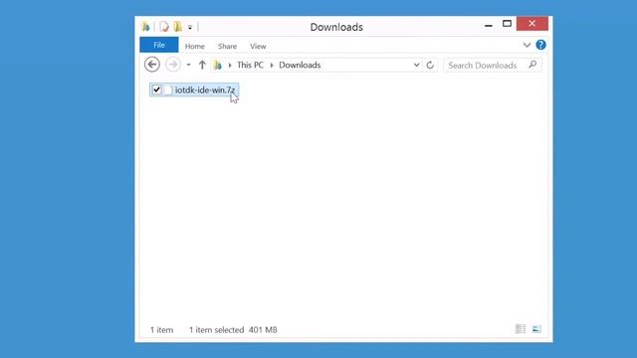
Task: Open Help with the question mark icon
Action: [540, 45]
